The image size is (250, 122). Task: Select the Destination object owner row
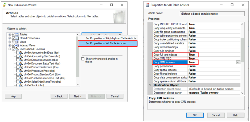pyautogui.click(x=197, y=93)
